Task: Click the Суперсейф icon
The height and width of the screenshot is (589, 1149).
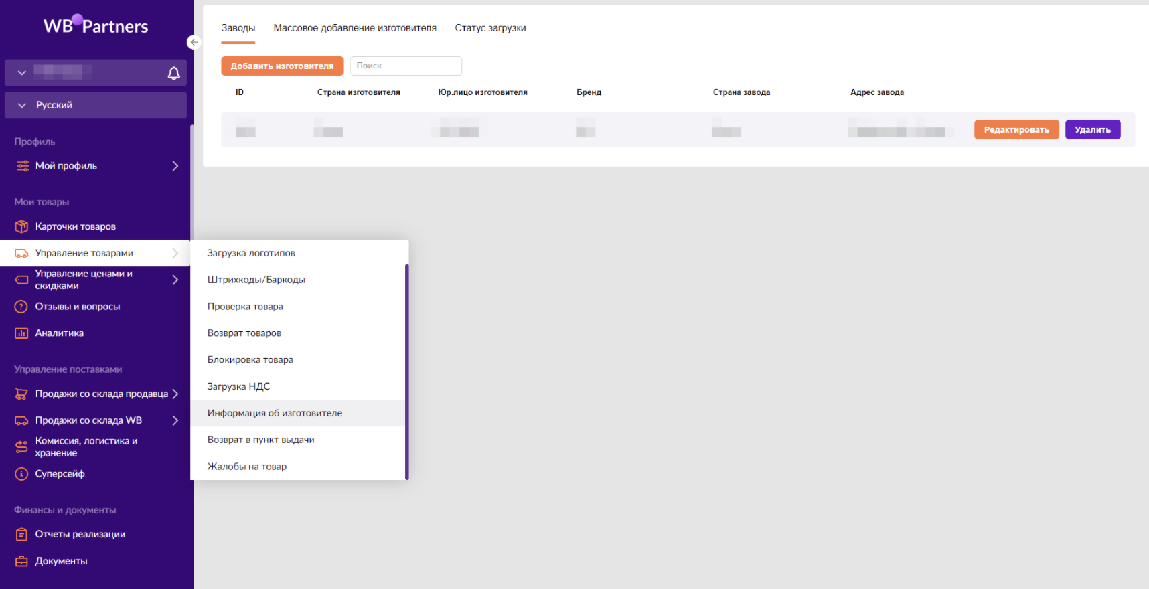Action: (21, 474)
